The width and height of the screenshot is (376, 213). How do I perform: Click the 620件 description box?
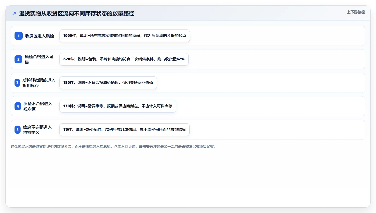point(124,59)
